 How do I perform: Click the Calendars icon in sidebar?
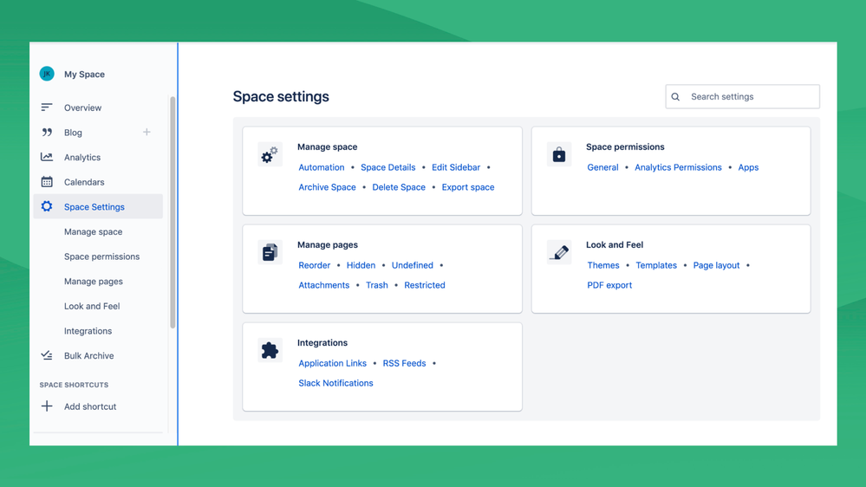[47, 182]
